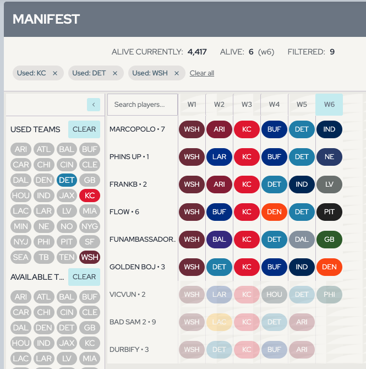This screenshot has width=366, height=369.
Task: Open the PHINS UP • 1 player row
Action: 129,157
